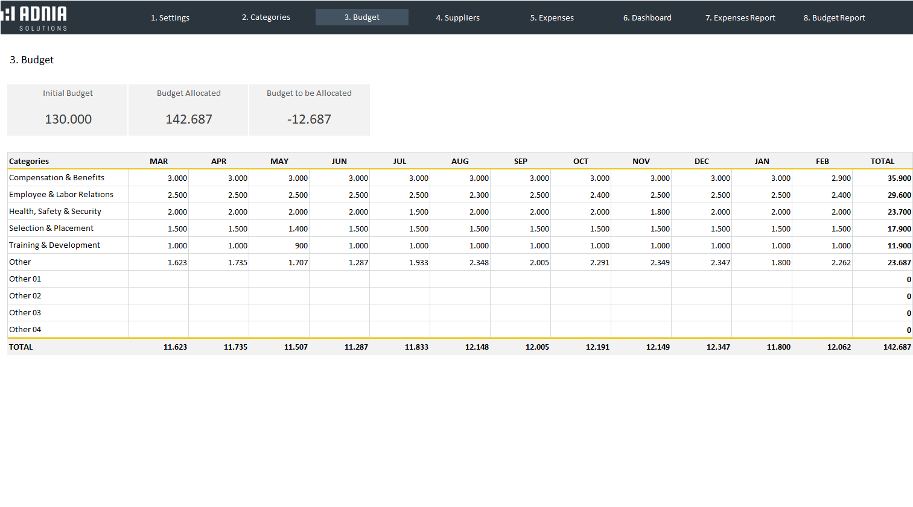Open the Categories tab
This screenshot has width=913, height=507.
point(266,17)
